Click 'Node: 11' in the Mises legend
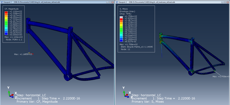This screenshot has width=230, height=105. click(125, 49)
